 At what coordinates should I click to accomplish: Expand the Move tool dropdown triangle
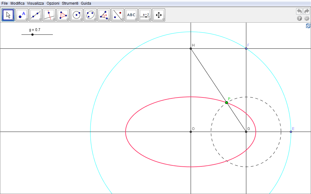[x=13, y=20]
